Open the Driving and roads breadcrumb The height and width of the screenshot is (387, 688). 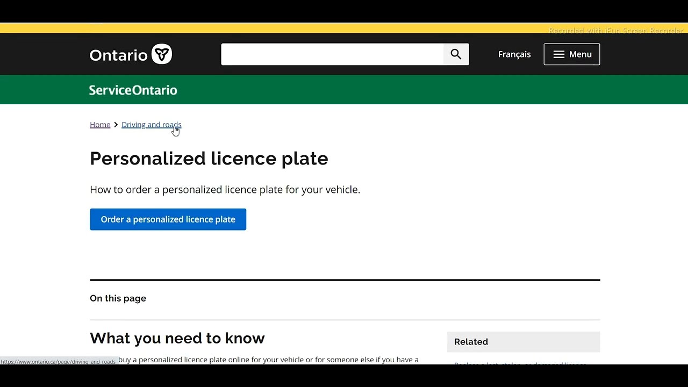coord(152,124)
